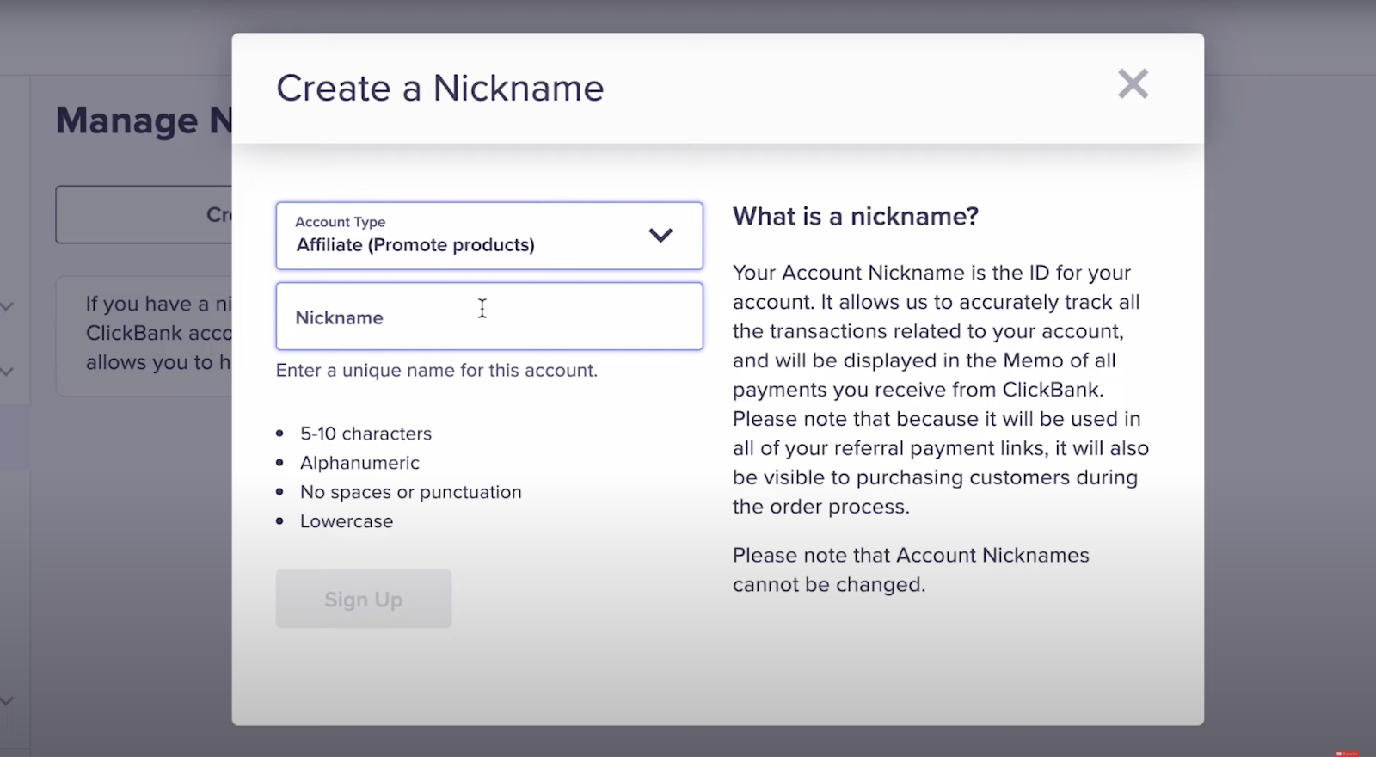Click the 'Alphanumeric' requirement

click(359, 463)
